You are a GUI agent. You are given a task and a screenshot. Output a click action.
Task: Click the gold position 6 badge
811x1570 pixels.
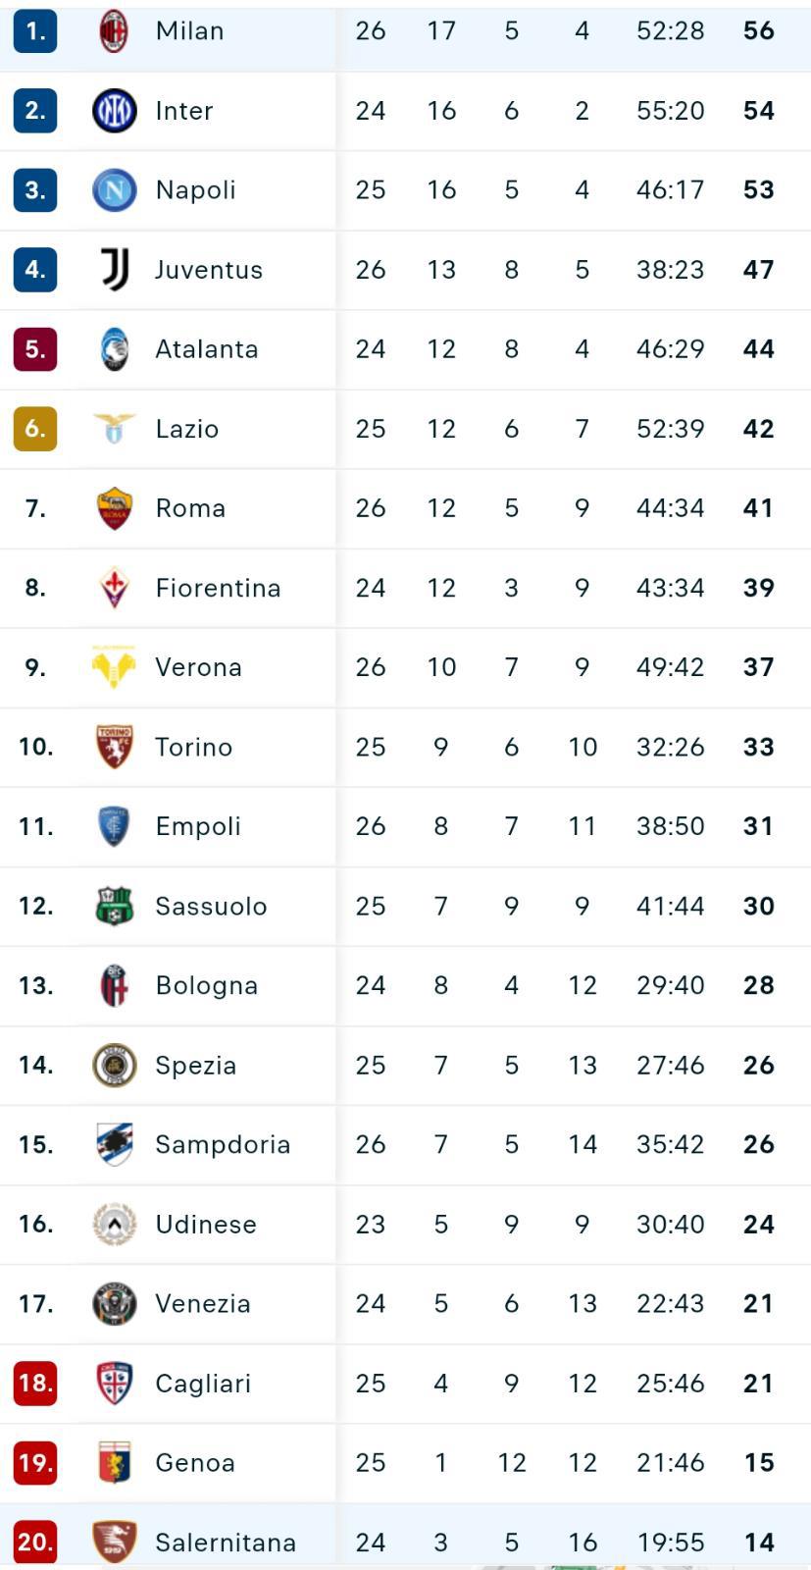tap(35, 429)
